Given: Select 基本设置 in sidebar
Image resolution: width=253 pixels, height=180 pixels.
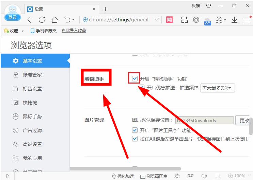Looking at the screenshot, I should click(x=35, y=61).
